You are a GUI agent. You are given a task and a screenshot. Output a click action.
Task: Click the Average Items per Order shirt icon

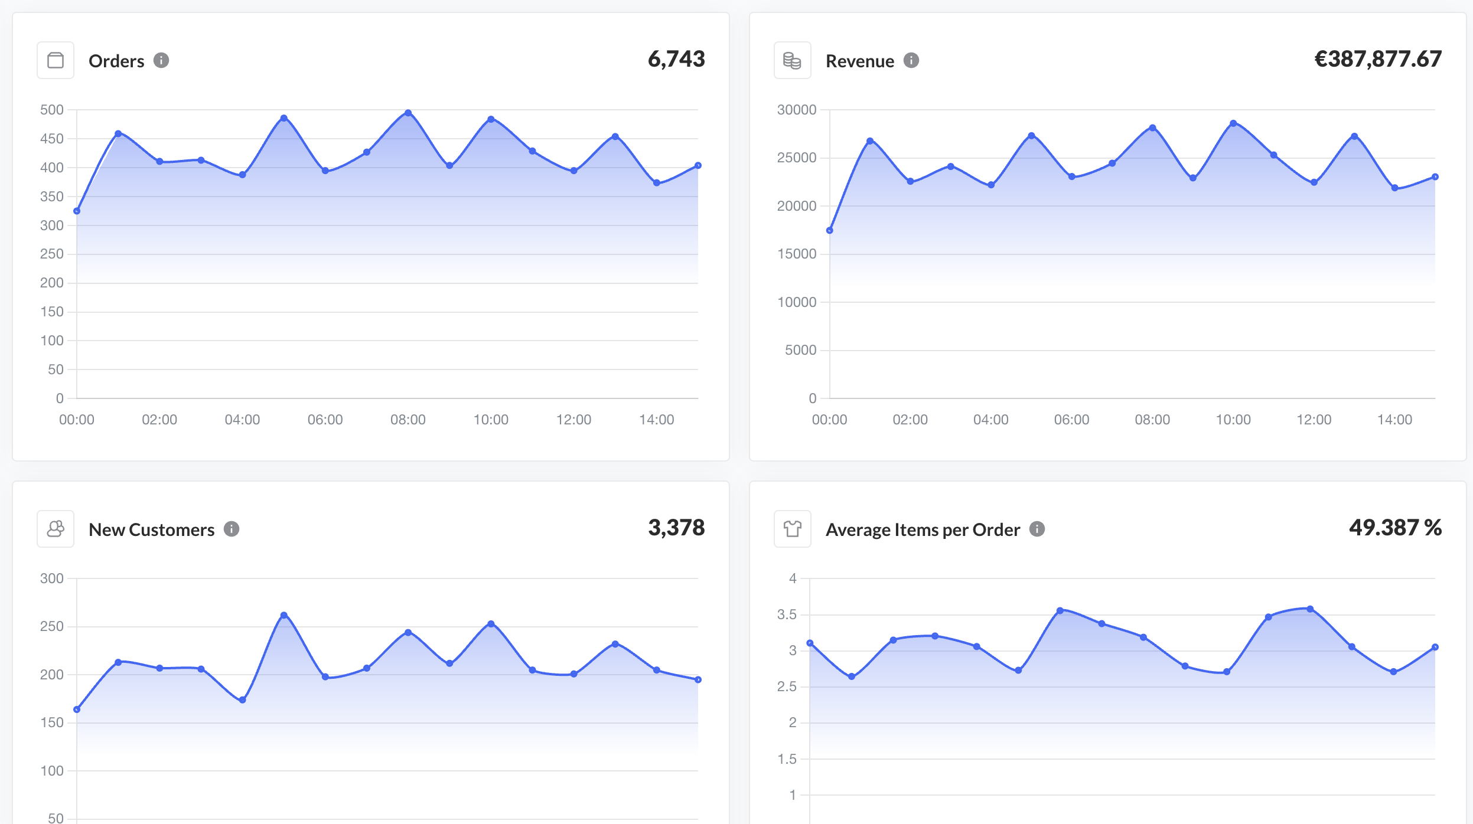(x=792, y=529)
